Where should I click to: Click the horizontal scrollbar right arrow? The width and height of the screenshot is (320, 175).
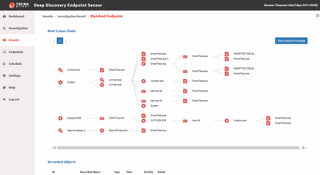pos(303,148)
